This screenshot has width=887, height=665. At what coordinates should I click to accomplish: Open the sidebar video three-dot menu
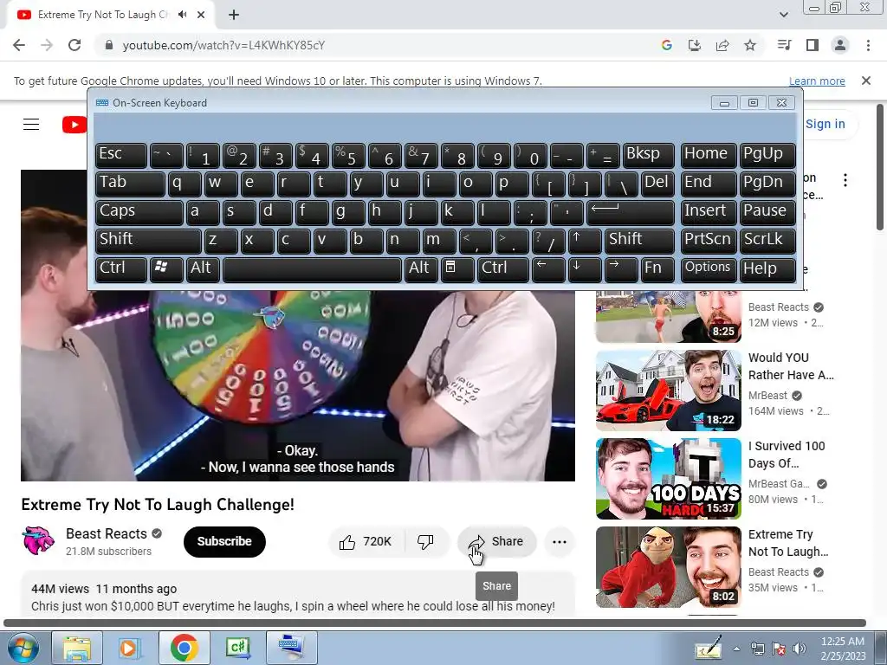[x=845, y=180]
